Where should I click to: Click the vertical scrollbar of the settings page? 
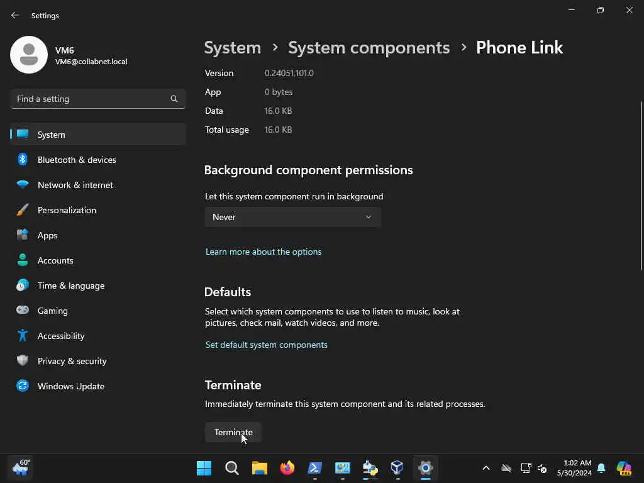point(641,186)
